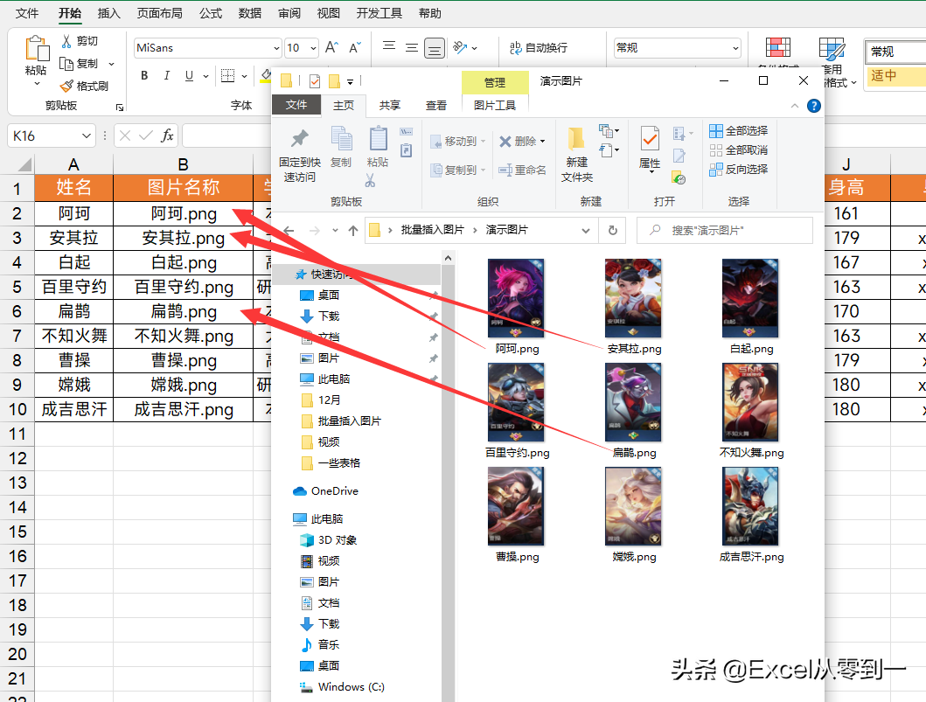Open the Excel 开发工具 ribbon tab

pyautogui.click(x=379, y=13)
